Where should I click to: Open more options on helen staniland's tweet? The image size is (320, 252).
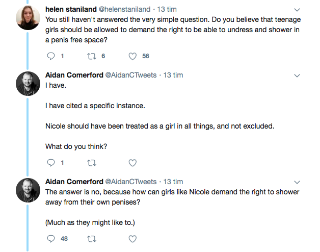click(x=297, y=10)
